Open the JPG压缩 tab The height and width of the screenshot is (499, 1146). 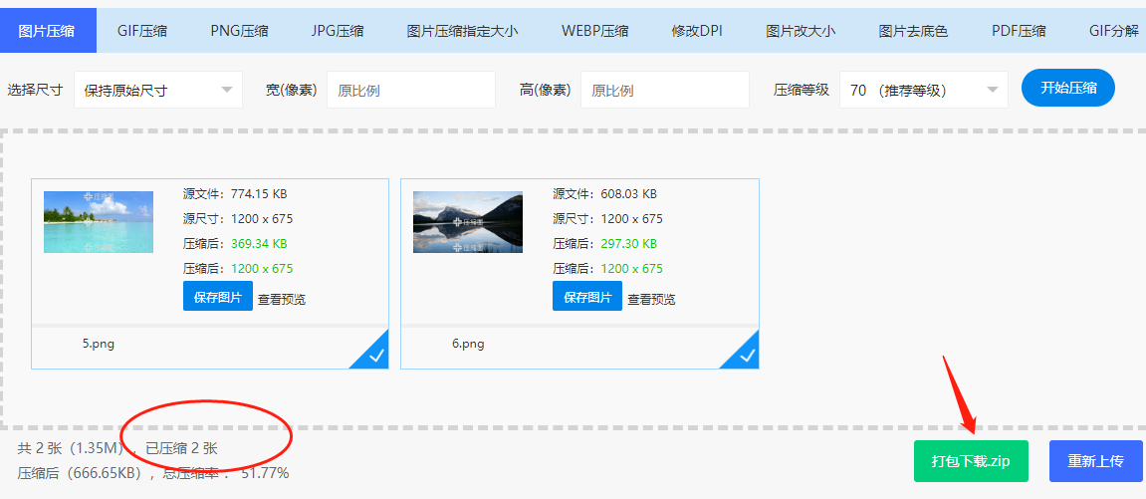[x=336, y=31]
